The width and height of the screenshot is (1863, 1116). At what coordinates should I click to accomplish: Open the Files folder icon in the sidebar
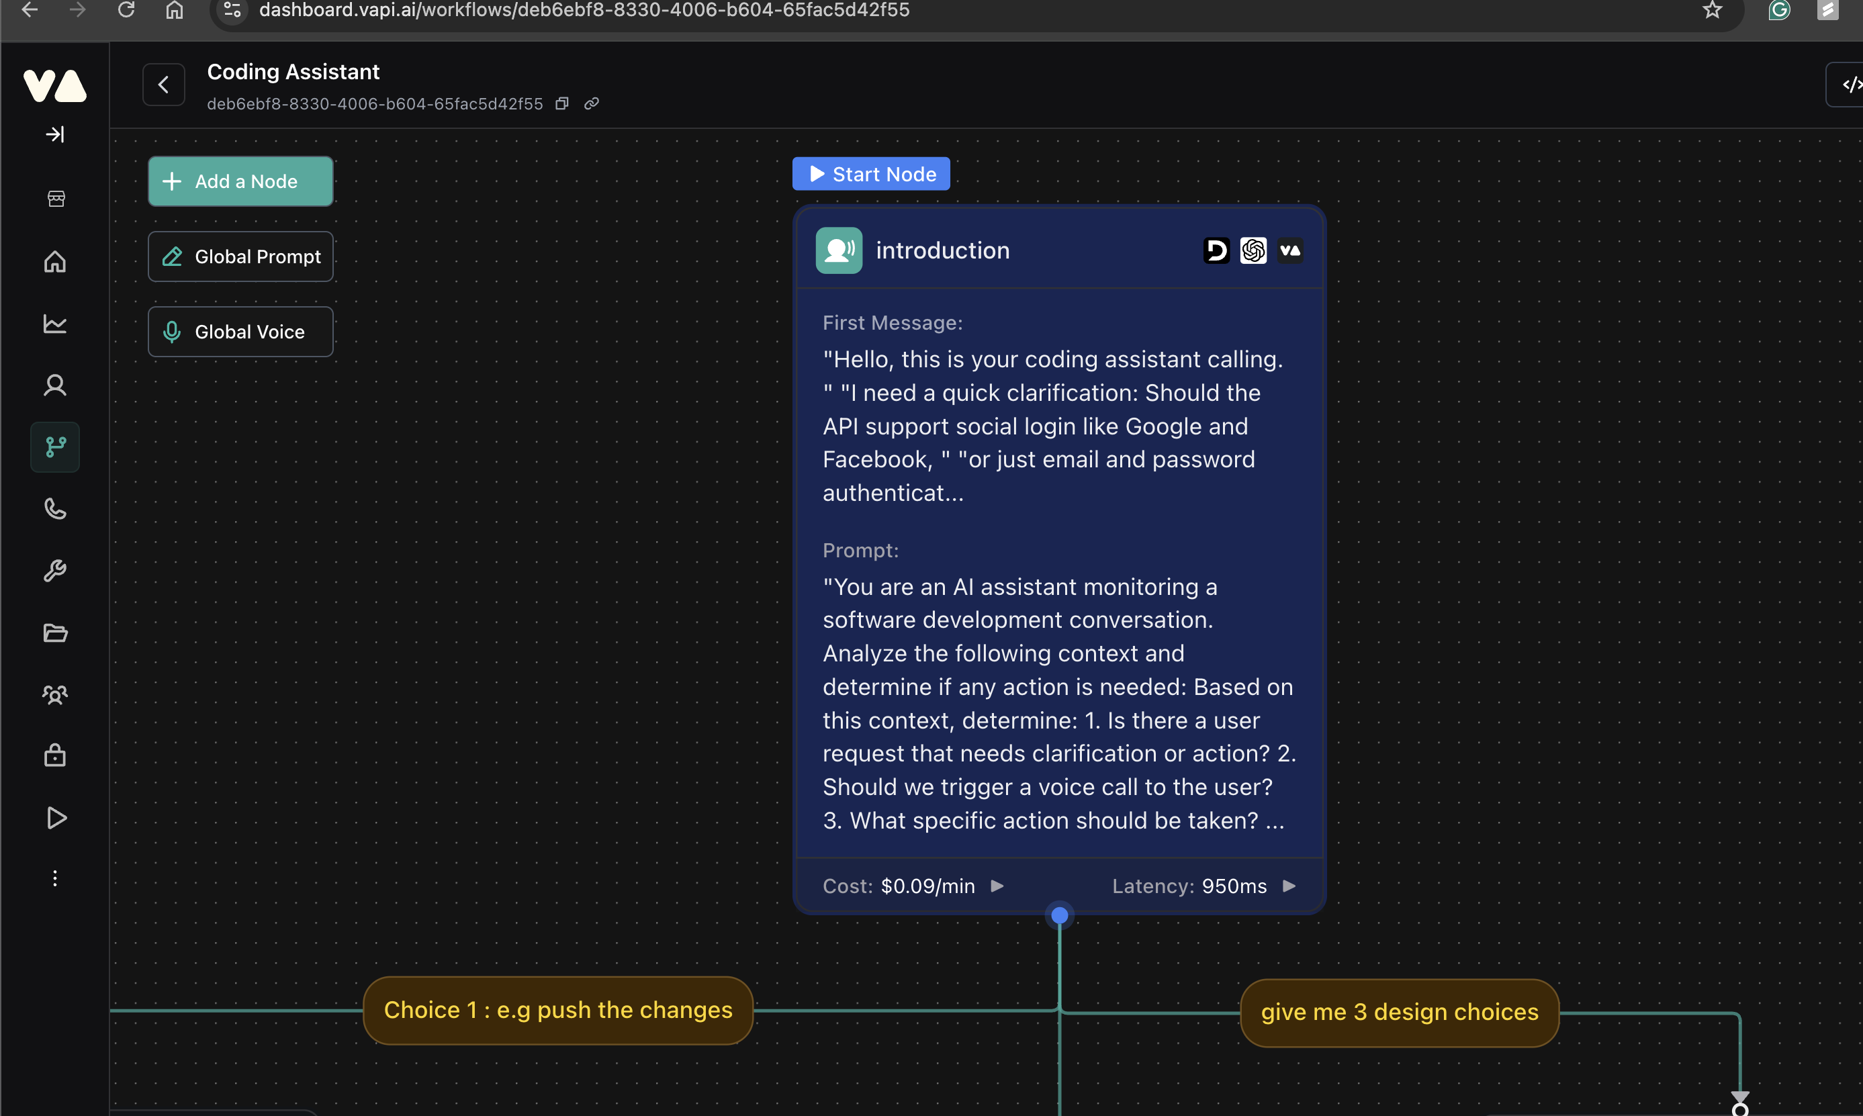(55, 633)
